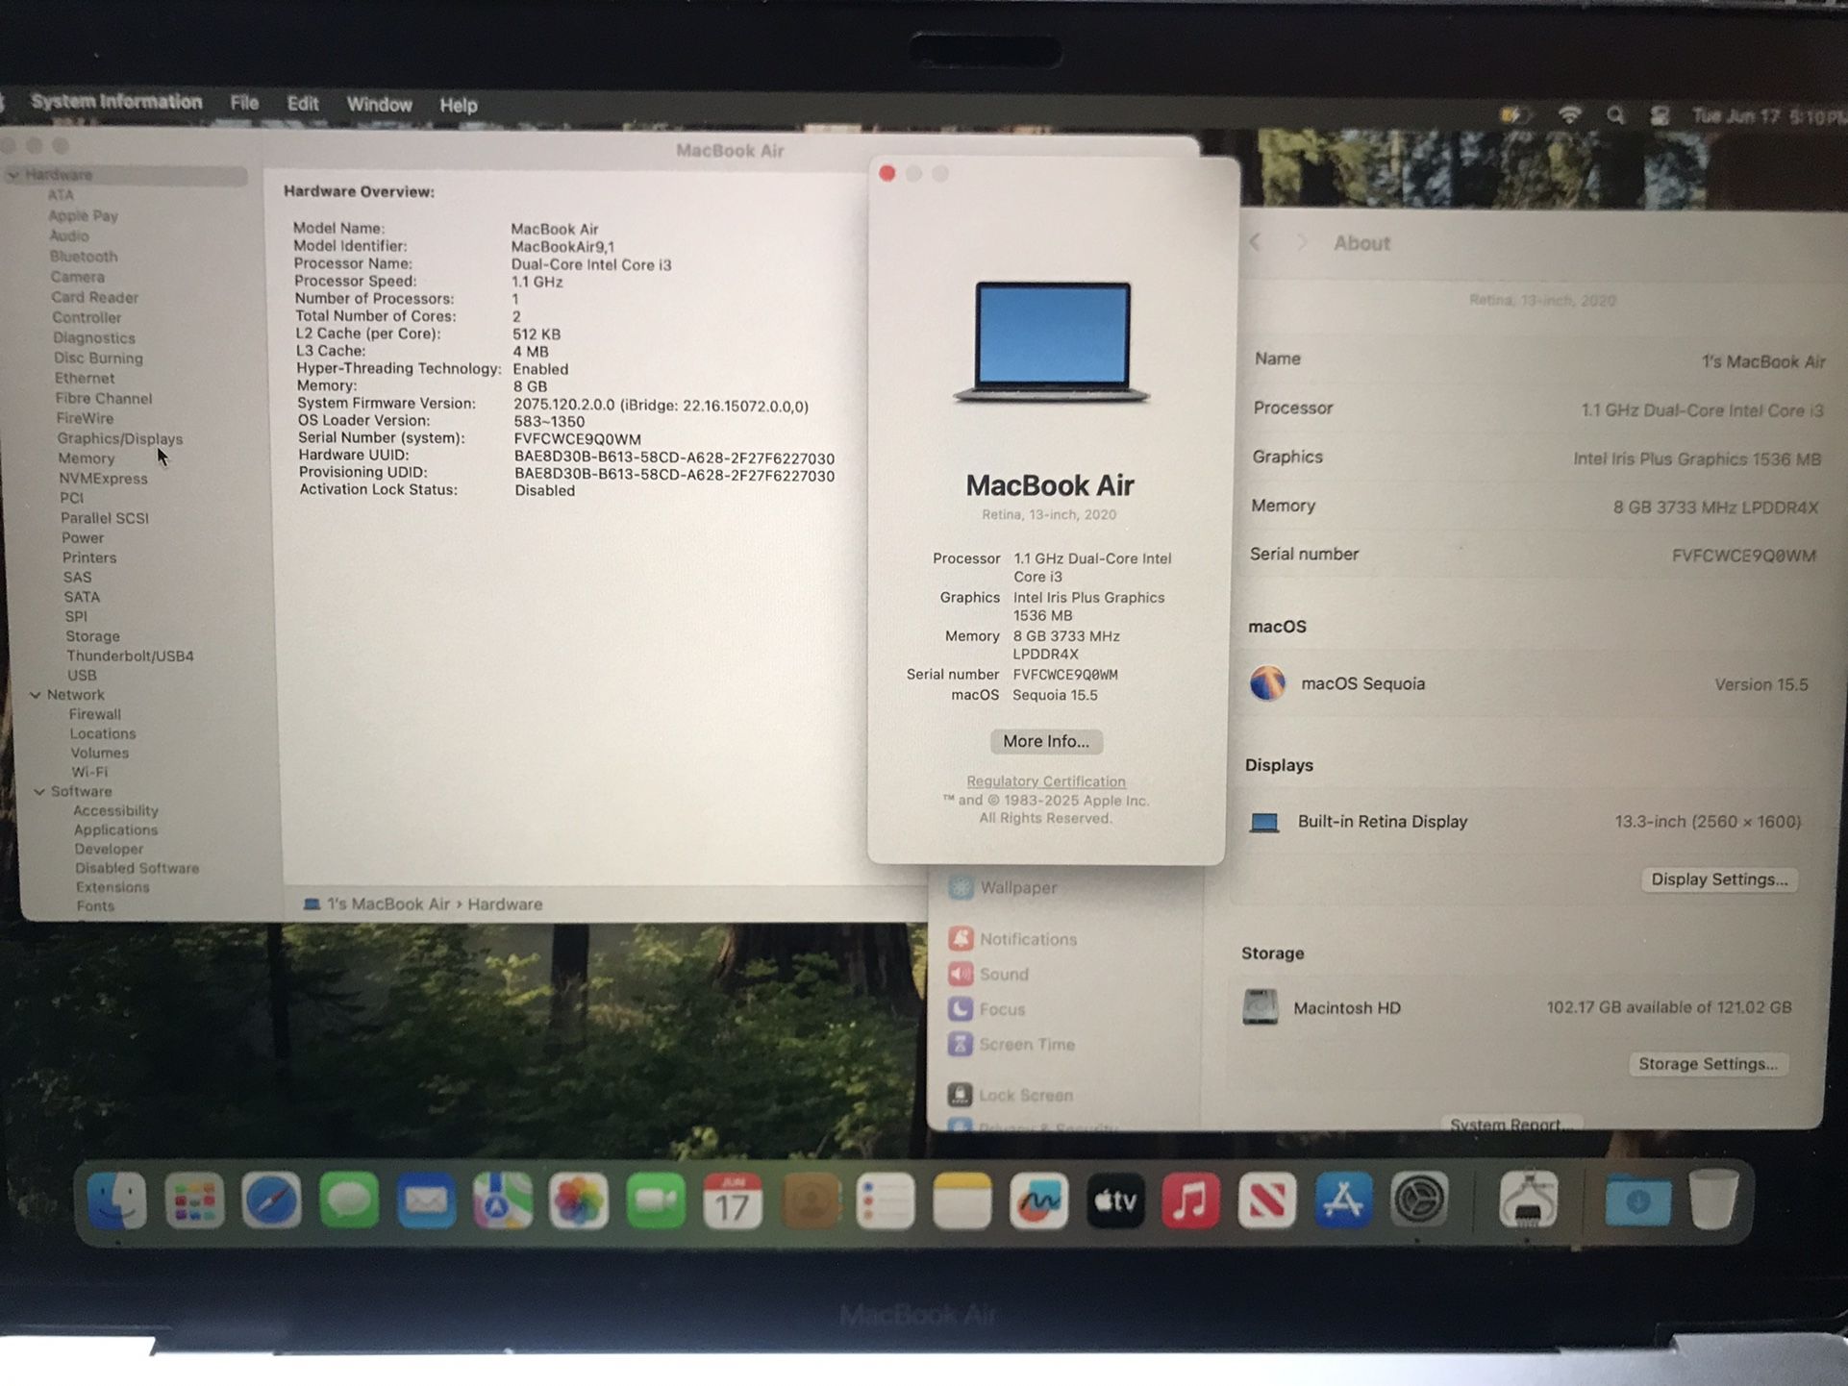Collapse the Software tree section
The width and height of the screenshot is (1848, 1386).
pyautogui.click(x=39, y=791)
